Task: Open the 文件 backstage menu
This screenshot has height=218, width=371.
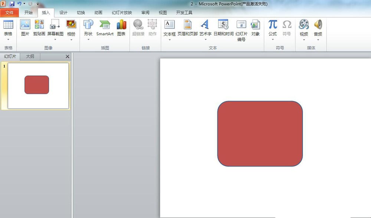Action: click(x=10, y=12)
